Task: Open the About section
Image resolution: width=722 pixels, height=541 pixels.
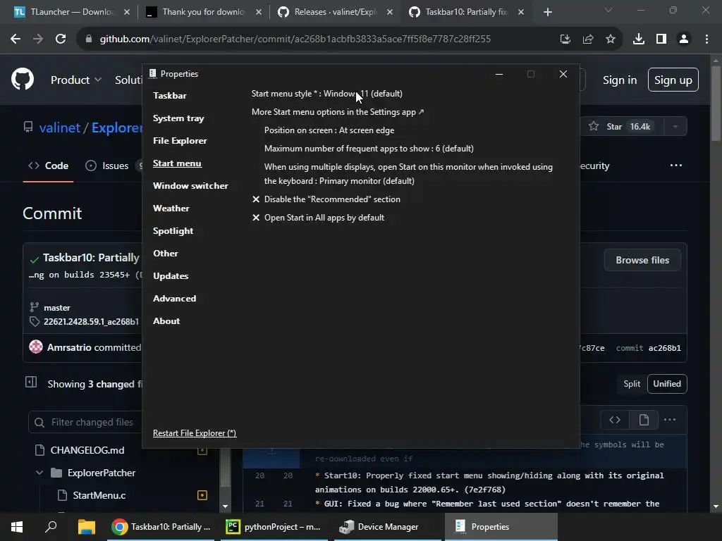Action: (x=166, y=321)
